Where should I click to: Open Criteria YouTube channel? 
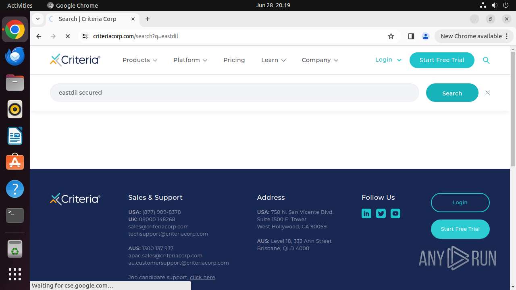click(x=395, y=213)
